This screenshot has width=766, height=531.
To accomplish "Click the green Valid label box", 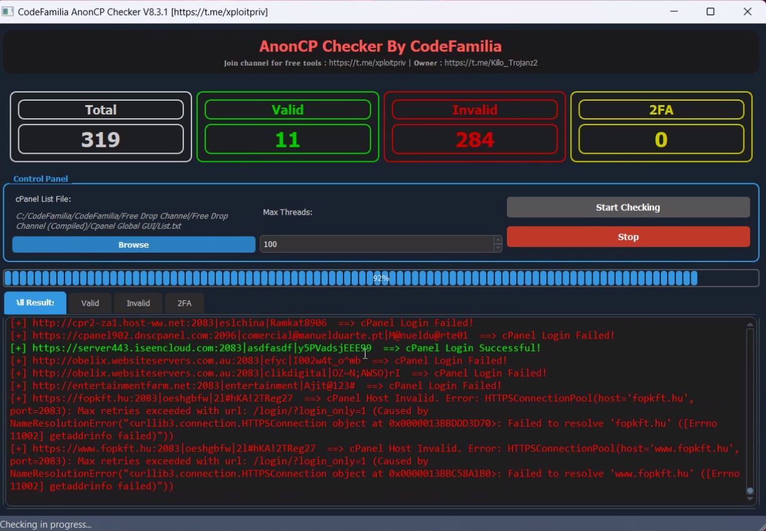I will [287, 109].
